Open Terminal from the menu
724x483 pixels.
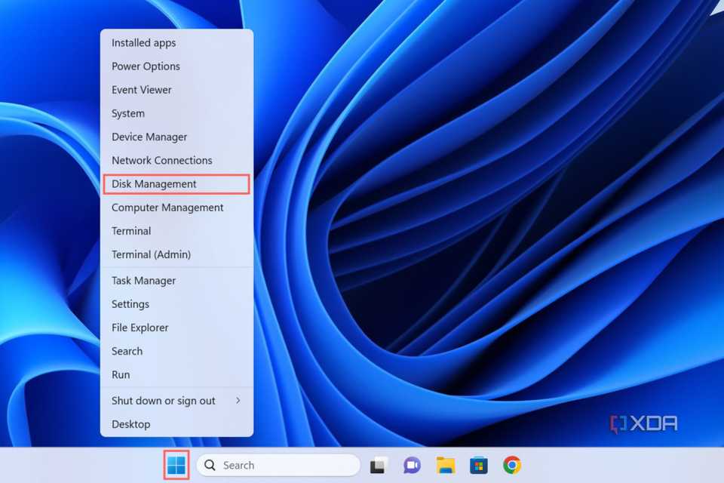(x=176, y=231)
